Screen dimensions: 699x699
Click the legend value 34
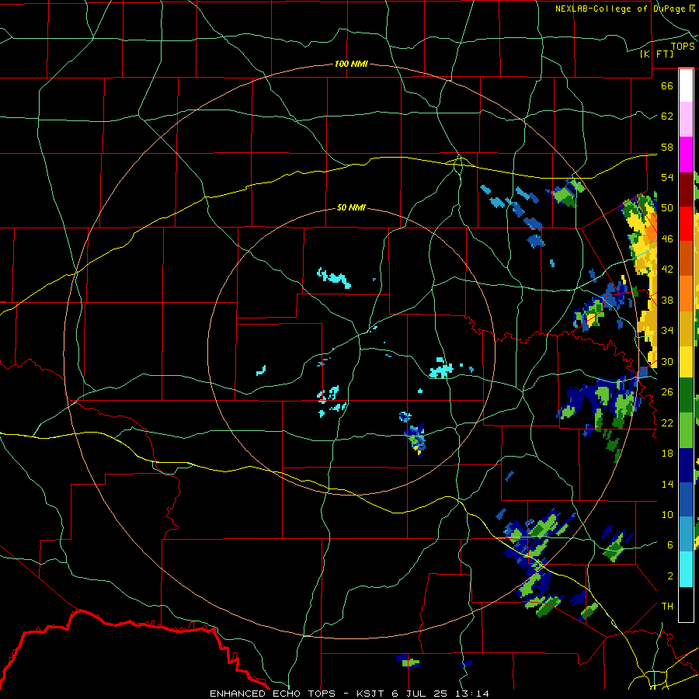[667, 331]
